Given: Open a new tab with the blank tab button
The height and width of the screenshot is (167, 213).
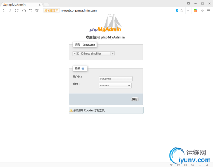Looking at the screenshot, I should point(46,5).
